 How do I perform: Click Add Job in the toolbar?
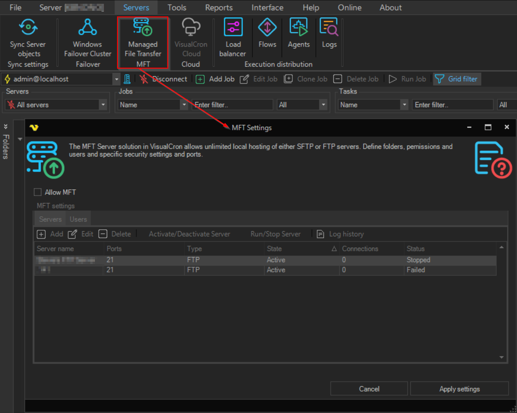(215, 79)
